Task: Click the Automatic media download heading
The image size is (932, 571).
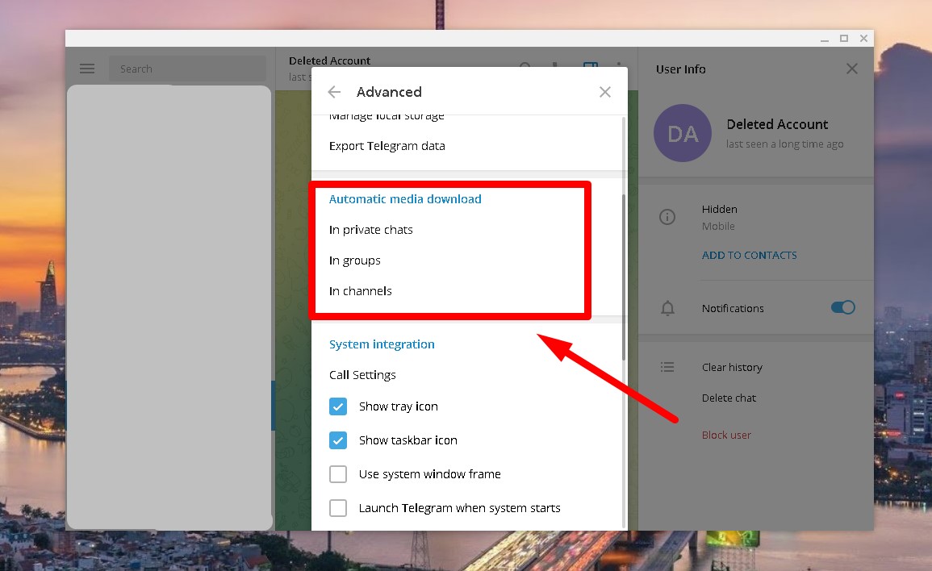Action: [x=405, y=199]
